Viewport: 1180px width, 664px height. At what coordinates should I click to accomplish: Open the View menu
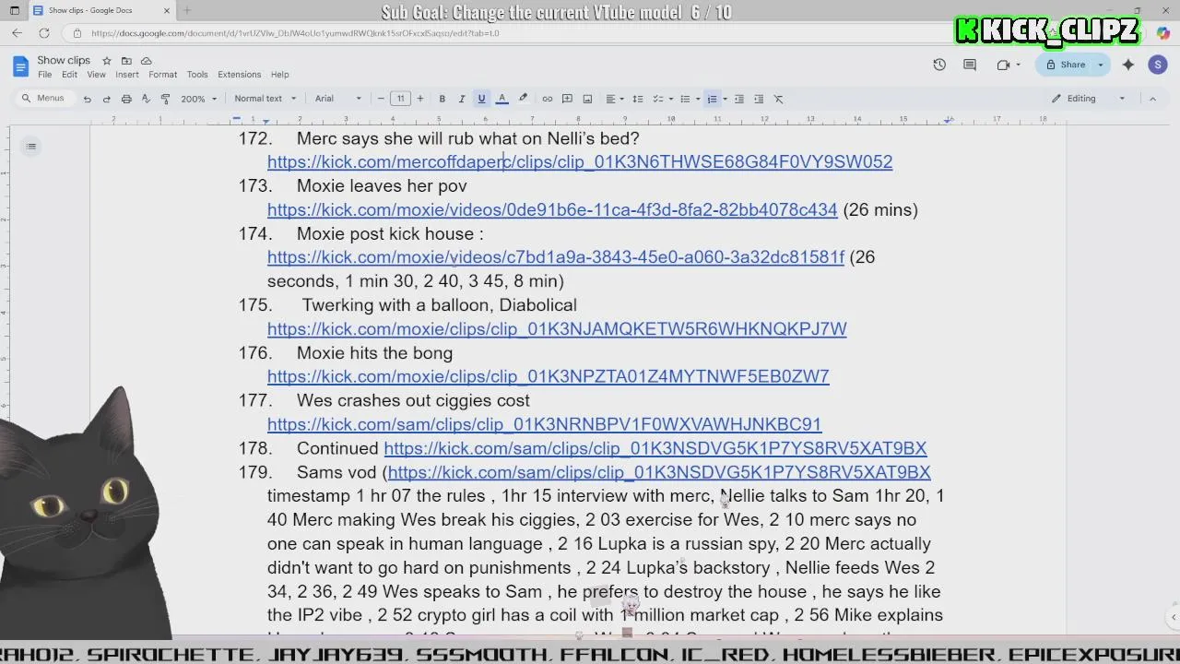tap(96, 75)
